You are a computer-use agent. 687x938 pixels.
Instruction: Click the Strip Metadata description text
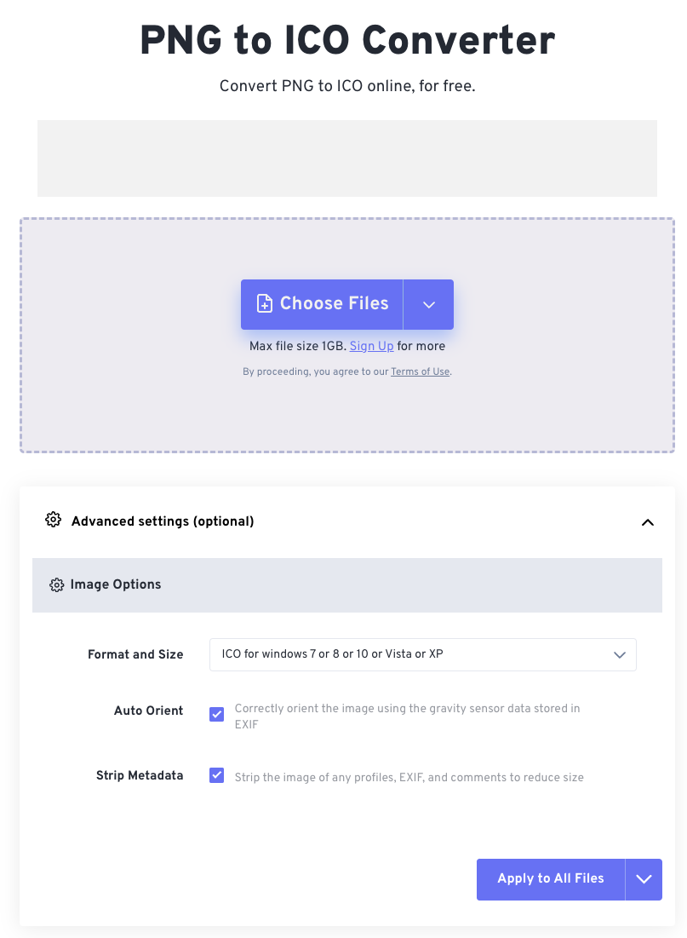coord(409,777)
